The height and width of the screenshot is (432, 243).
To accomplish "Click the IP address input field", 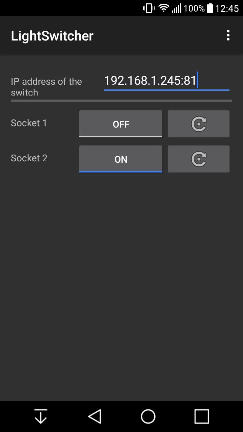I will [166, 81].
